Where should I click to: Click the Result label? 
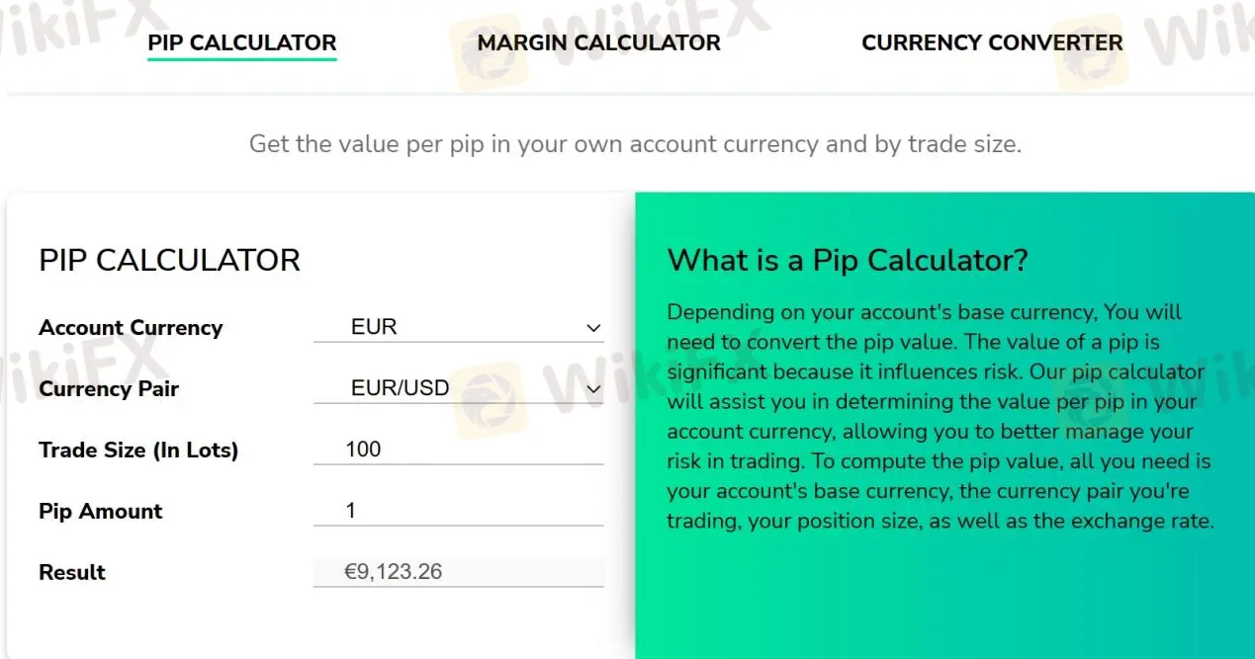[x=72, y=572]
